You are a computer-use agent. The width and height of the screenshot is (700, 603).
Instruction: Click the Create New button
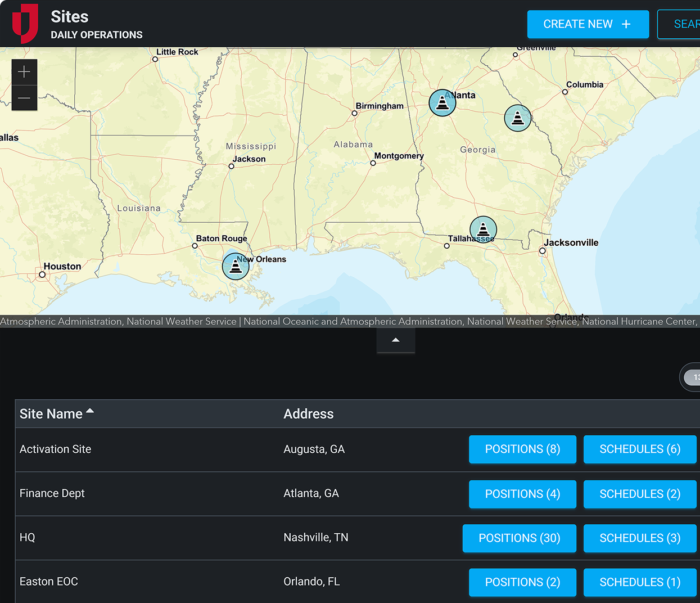[588, 24]
